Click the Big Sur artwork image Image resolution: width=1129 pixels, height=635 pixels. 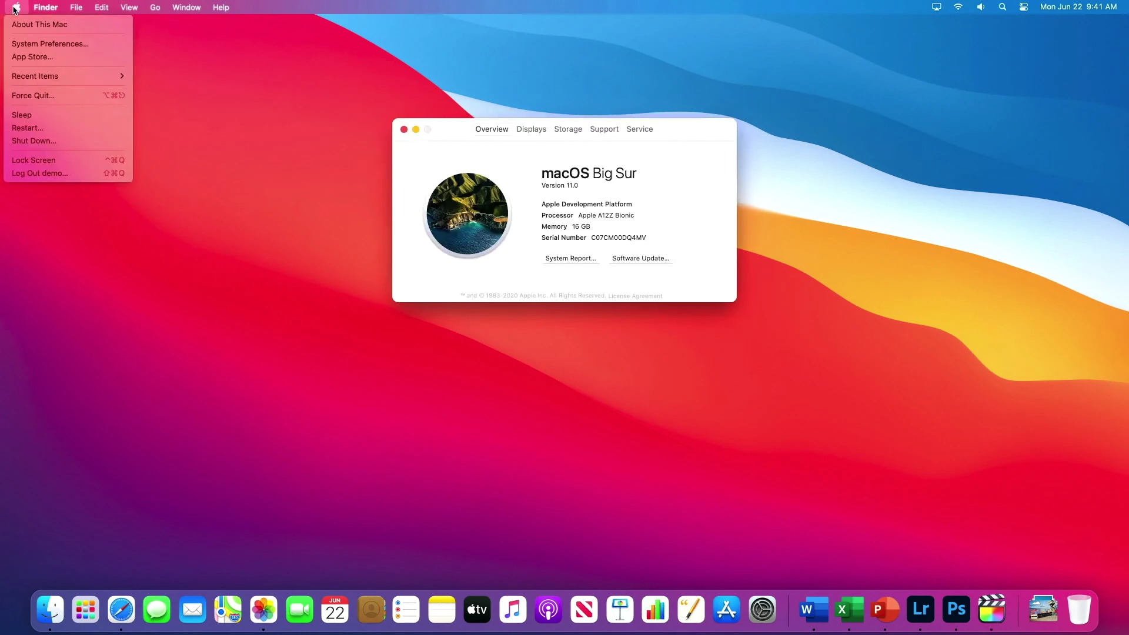pyautogui.click(x=467, y=213)
